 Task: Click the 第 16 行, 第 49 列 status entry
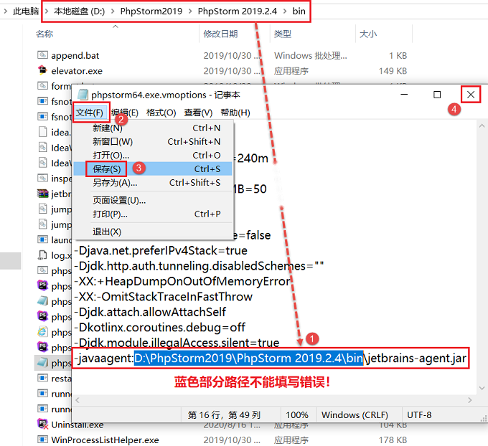[x=224, y=415]
